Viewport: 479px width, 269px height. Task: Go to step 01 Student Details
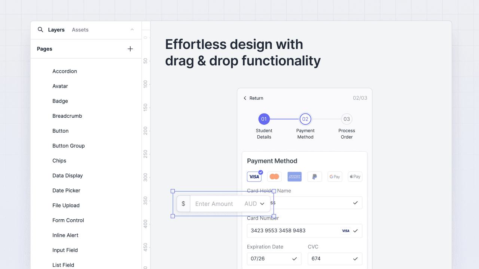(x=264, y=119)
